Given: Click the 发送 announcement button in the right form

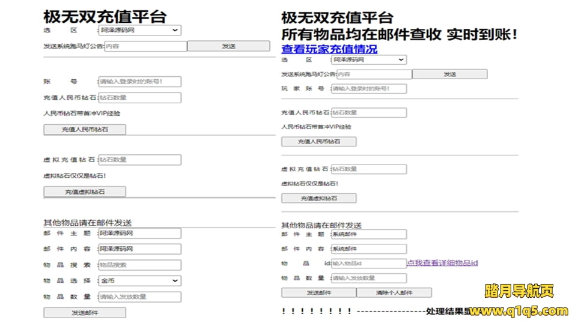Looking at the screenshot, I should point(449,74).
